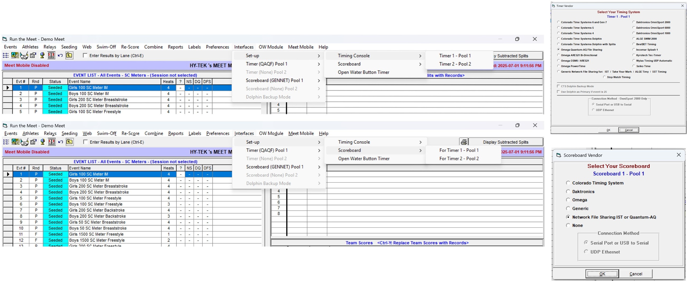Click Status column header in upper window
This screenshot has height=282, width=687.
click(55, 82)
